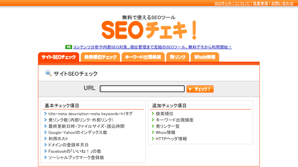Screen dimensions: 298x167
Task: Click the blue arrow bullet beside ドメインの登録年月日
Action: (45, 145)
